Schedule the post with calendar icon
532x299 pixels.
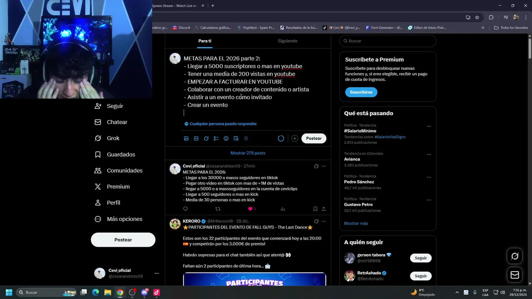point(236,138)
